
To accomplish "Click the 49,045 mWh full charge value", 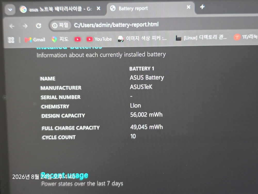I will pos(147,127).
